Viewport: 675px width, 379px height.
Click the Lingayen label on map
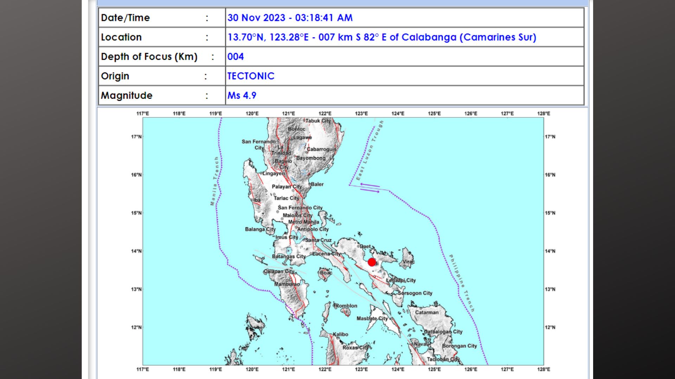pos(274,173)
